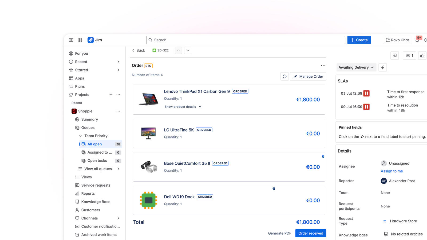Image resolution: width=427 pixels, height=240 pixels.
Task: Open Rovo Chat
Action: [x=397, y=40]
